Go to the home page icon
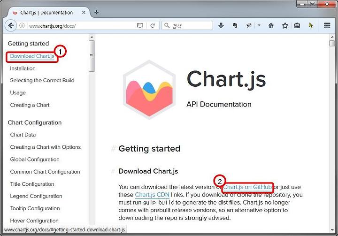338x236 pixels. [271, 26]
